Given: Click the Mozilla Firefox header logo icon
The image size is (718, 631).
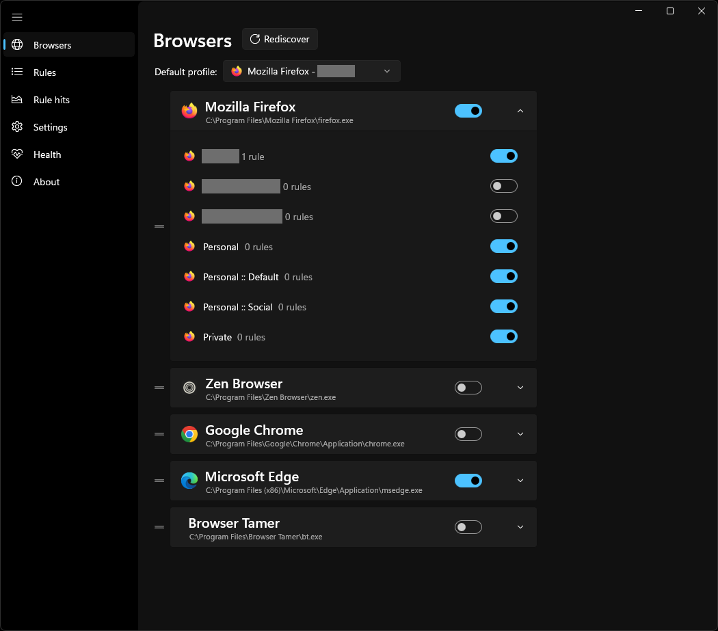Looking at the screenshot, I should pos(189,110).
